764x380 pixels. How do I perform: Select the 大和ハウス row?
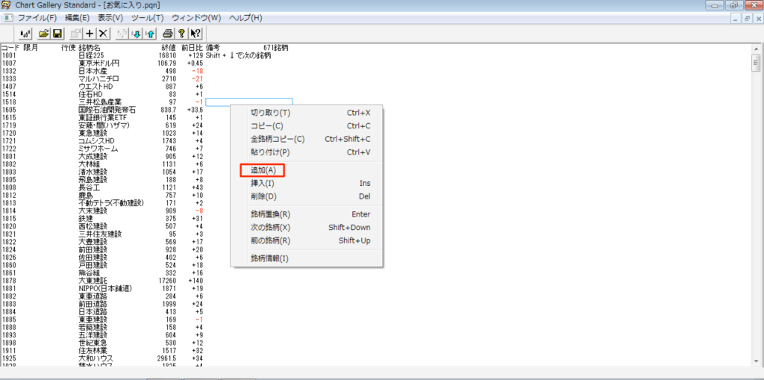point(102,358)
